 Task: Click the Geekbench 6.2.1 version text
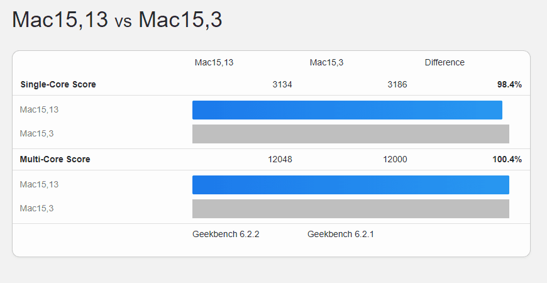point(341,235)
